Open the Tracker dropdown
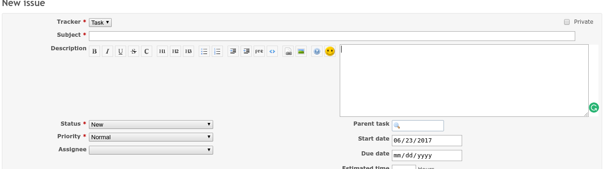Viewport: 605px width, 169px height. pos(101,22)
